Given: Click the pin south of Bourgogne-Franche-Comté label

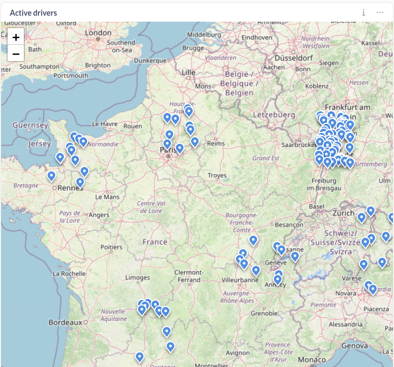Looking at the screenshot, I should pos(253,240).
